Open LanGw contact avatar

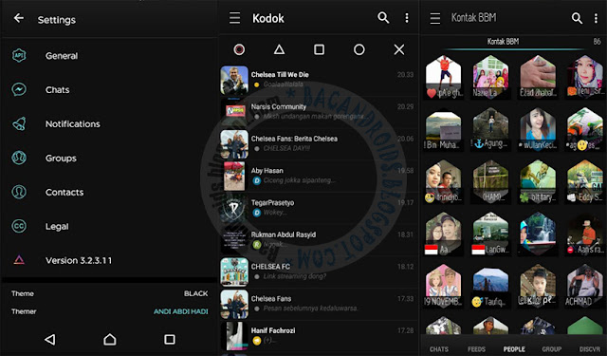pyautogui.click(x=490, y=234)
